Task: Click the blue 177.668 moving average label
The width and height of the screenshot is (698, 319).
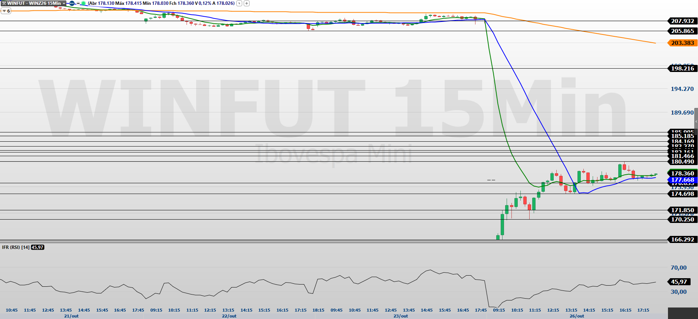Action: [682, 180]
